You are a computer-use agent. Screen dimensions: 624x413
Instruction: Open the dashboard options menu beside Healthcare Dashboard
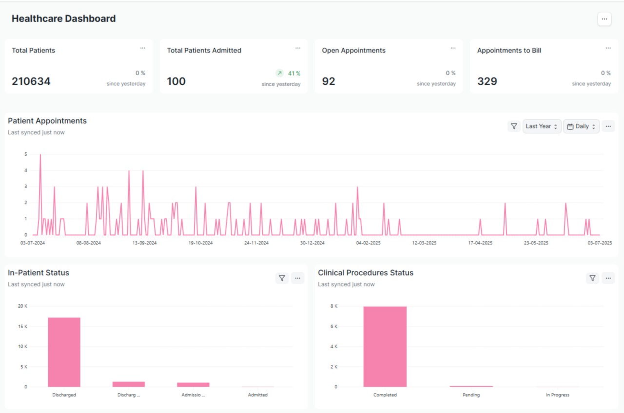(x=604, y=19)
